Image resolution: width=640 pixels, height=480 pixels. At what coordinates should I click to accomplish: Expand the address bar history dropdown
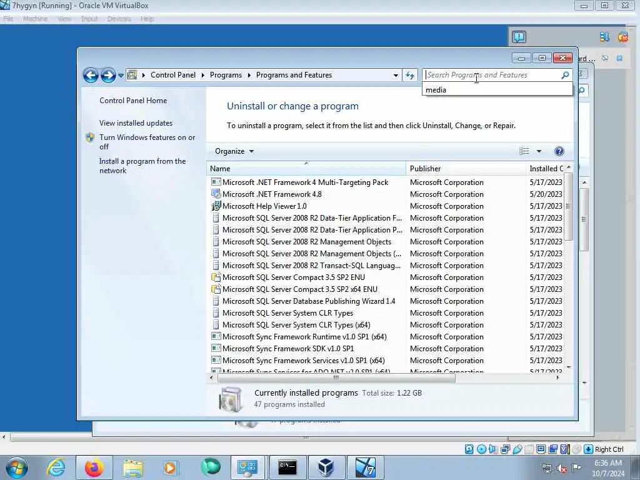pos(396,76)
